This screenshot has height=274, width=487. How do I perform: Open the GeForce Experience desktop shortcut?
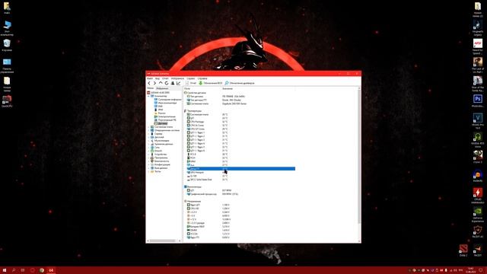tap(478, 215)
